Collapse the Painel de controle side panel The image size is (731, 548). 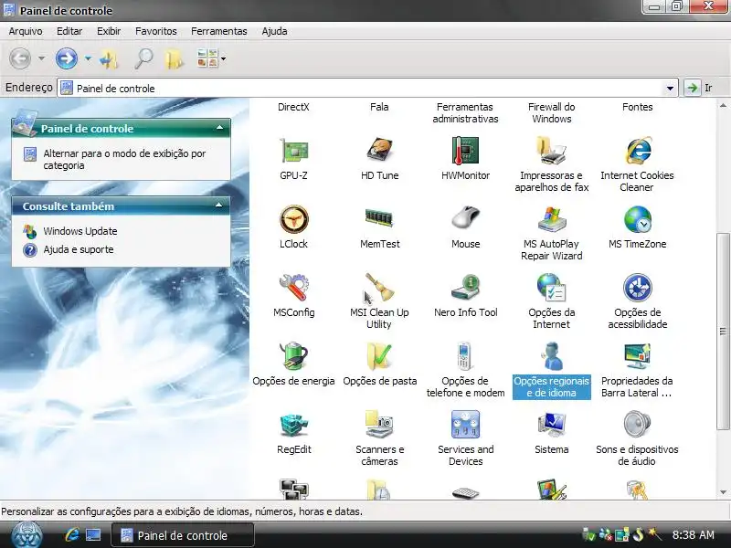(219, 128)
